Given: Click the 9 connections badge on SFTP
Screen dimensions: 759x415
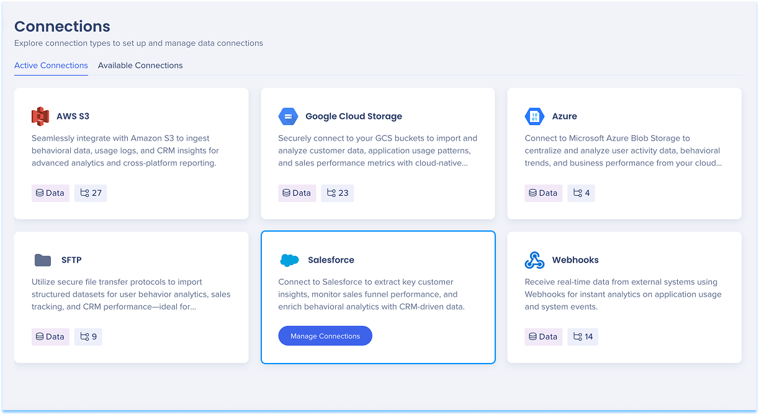Looking at the screenshot, I should (88, 337).
